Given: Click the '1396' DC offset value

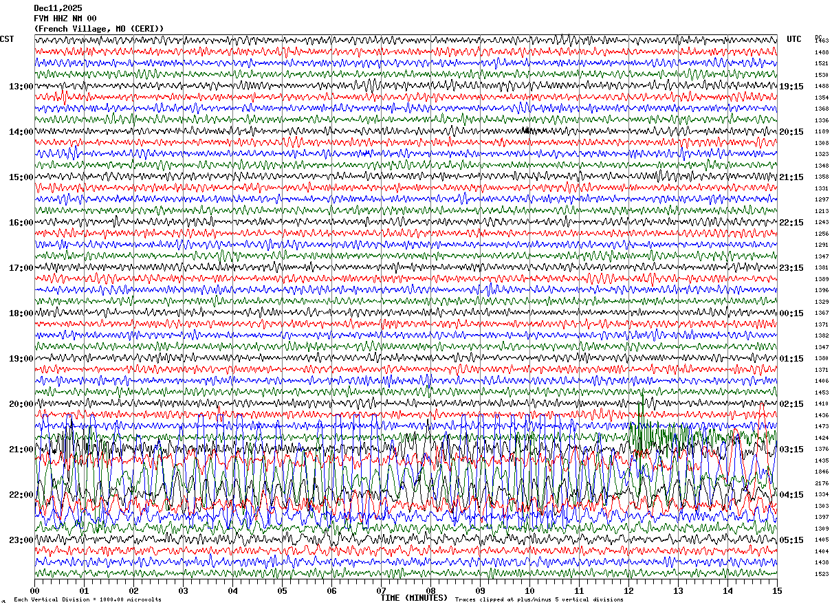Looking at the screenshot, I should [x=822, y=291].
